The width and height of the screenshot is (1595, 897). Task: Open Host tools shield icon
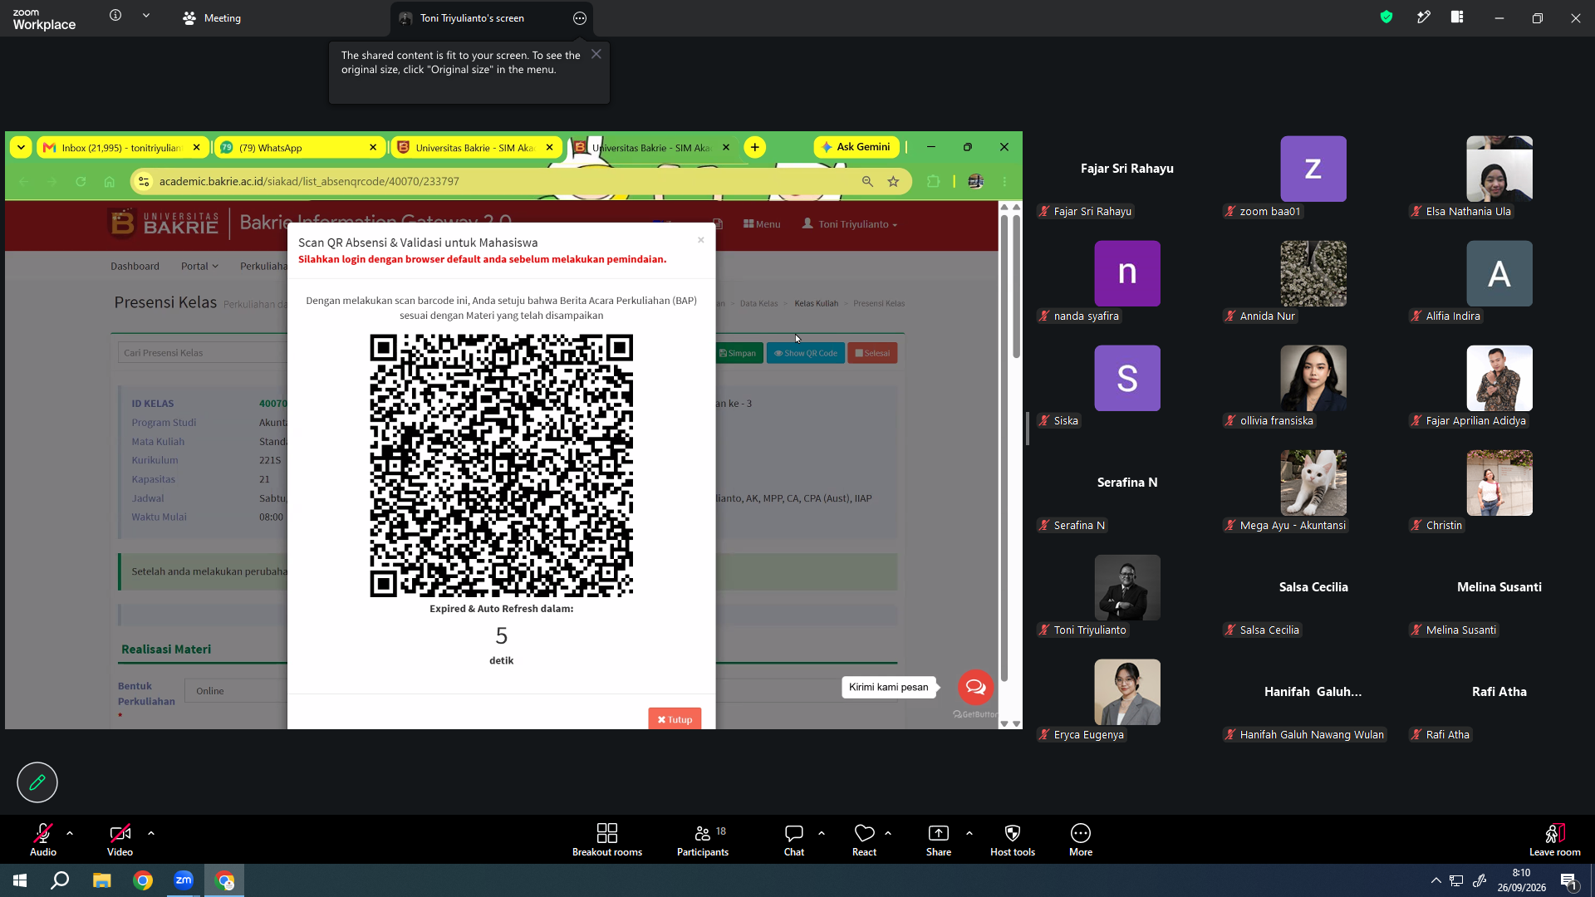pyautogui.click(x=1013, y=833)
